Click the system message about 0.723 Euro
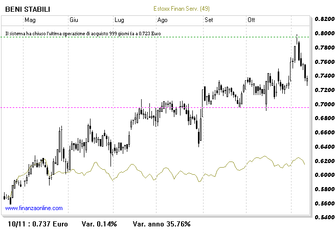This screenshot has width=335, height=230. pos(83,34)
